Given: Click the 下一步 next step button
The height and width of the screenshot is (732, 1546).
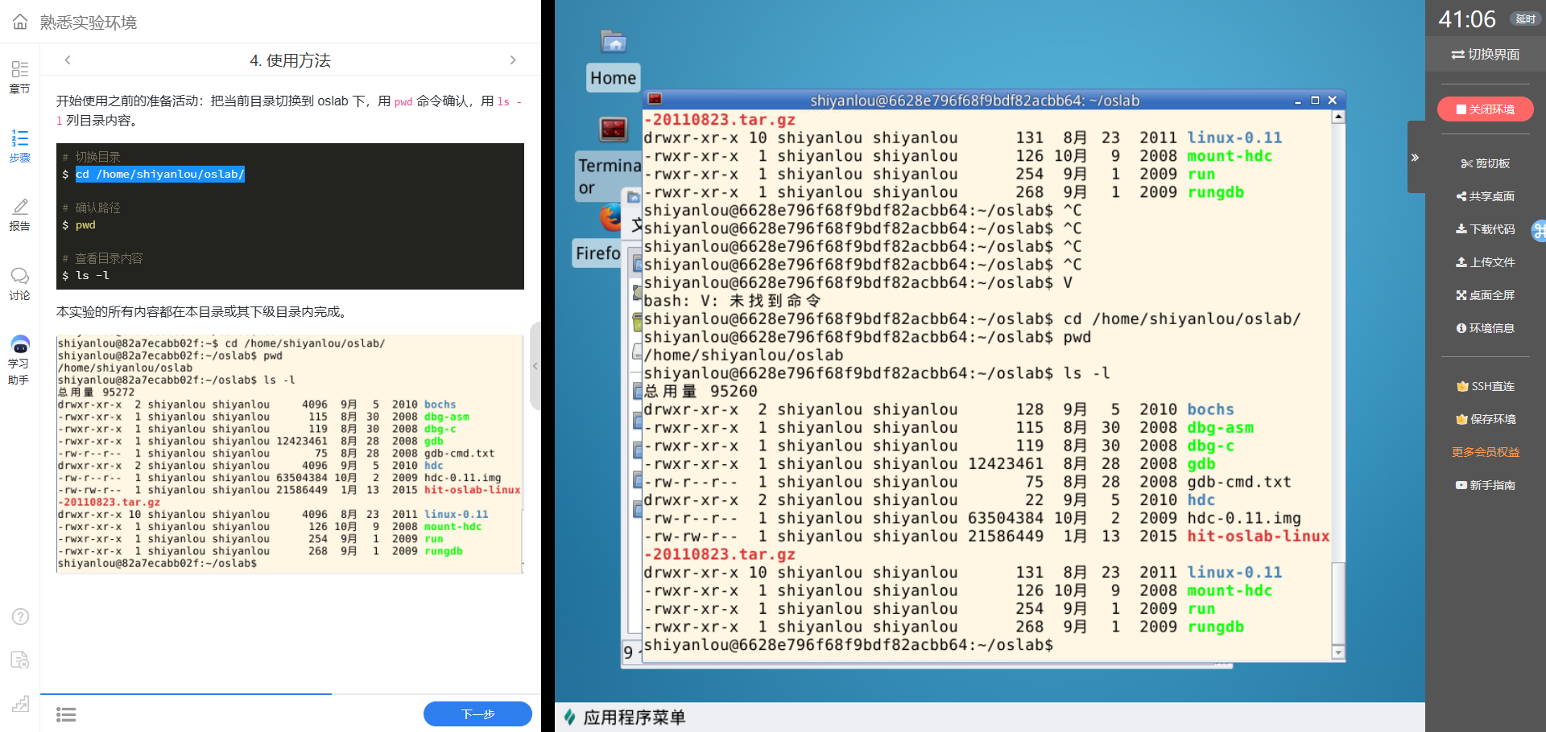Looking at the screenshot, I should click(x=477, y=714).
